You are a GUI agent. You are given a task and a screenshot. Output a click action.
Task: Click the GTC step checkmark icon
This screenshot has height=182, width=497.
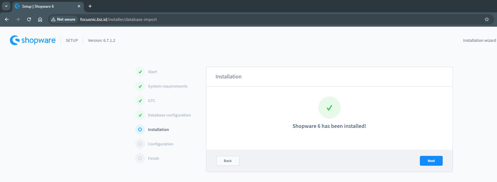140,101
